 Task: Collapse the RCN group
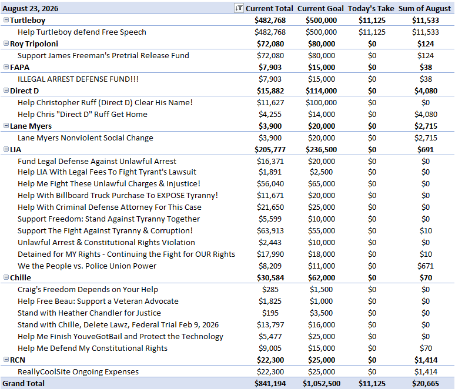[x=6, y=360]
